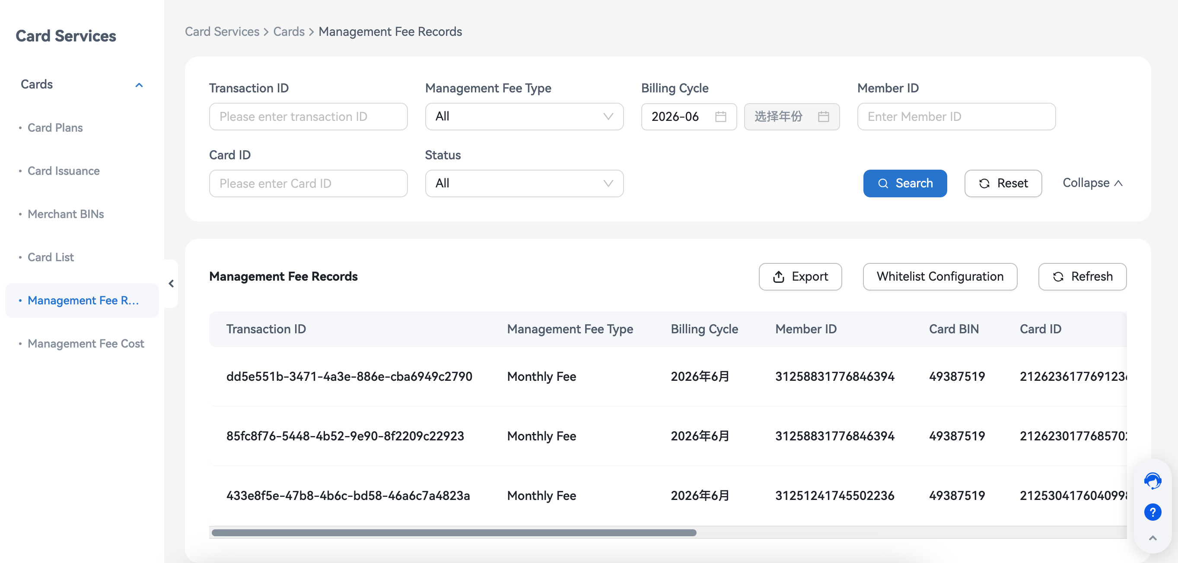The image size is (1178, 563).
Task: Click transaction 85fc8f76-5448-4b52-9e90-8f2209c22923
Action: click(345, 436)
